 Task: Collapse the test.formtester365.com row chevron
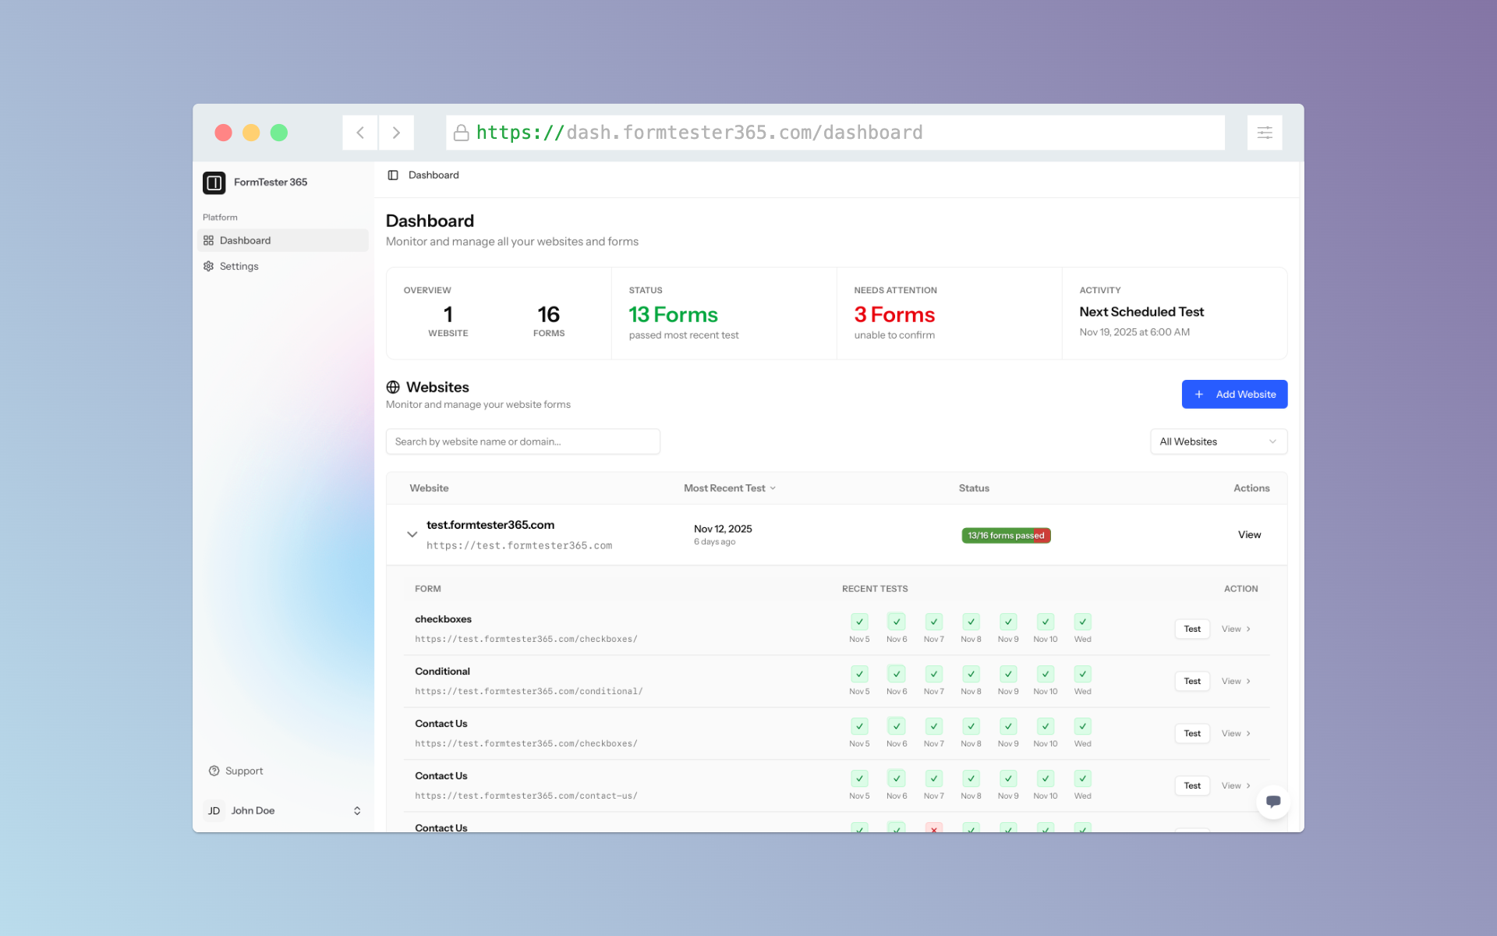(412, 535)
